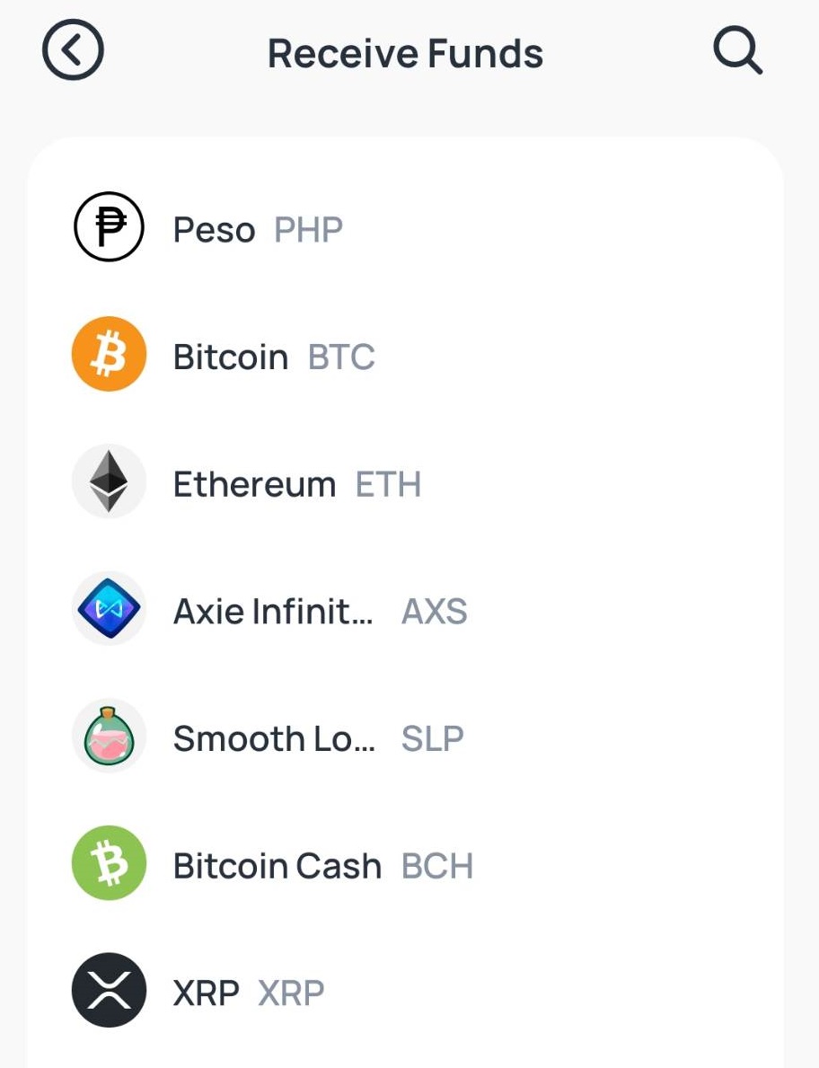The height and width of the screenshot is (1068, 819).
Task: Tap the back arrow icon
Action: click(73, 49)
